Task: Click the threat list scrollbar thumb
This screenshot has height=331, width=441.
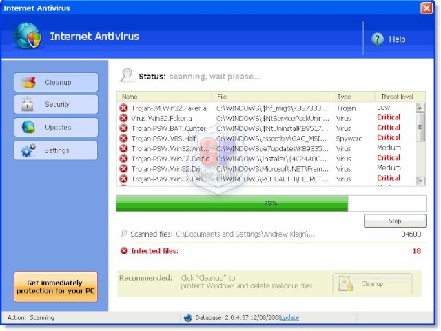Action: (x=420, y=127)
